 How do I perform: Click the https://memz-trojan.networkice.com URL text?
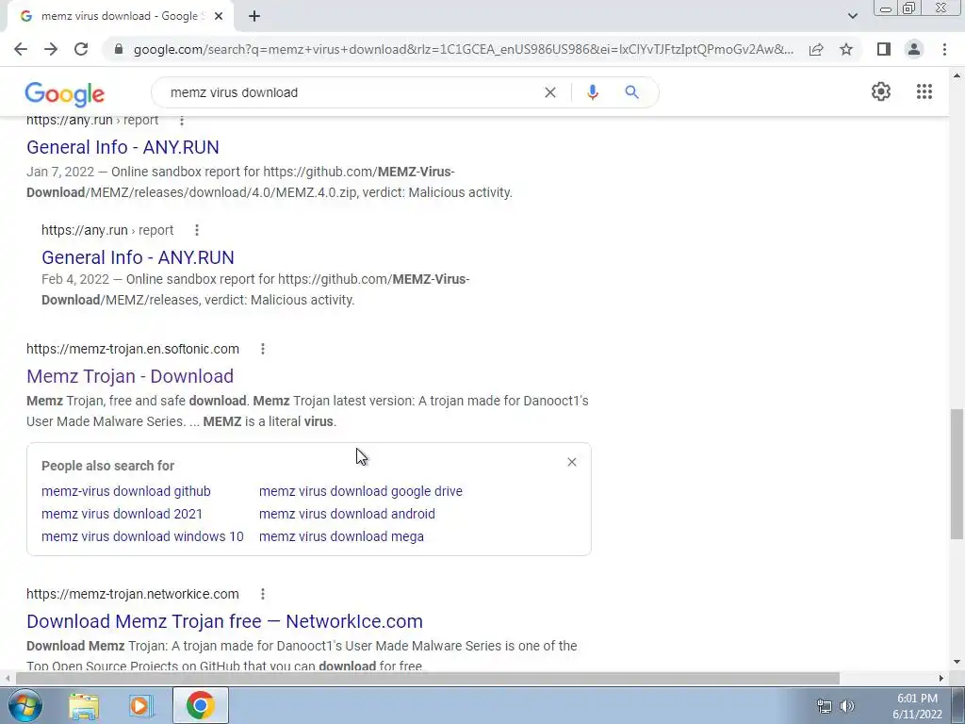coord(133,594)
